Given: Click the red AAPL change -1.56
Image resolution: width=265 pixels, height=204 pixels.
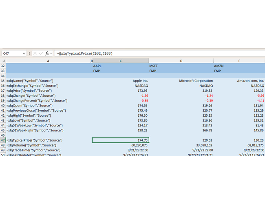Looking at the screenshot, I should [x=121, y=95].
